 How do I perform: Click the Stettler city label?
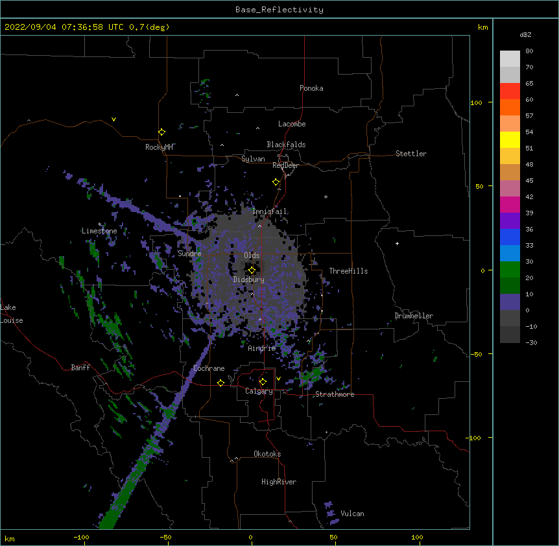click(x=411, y=154)
